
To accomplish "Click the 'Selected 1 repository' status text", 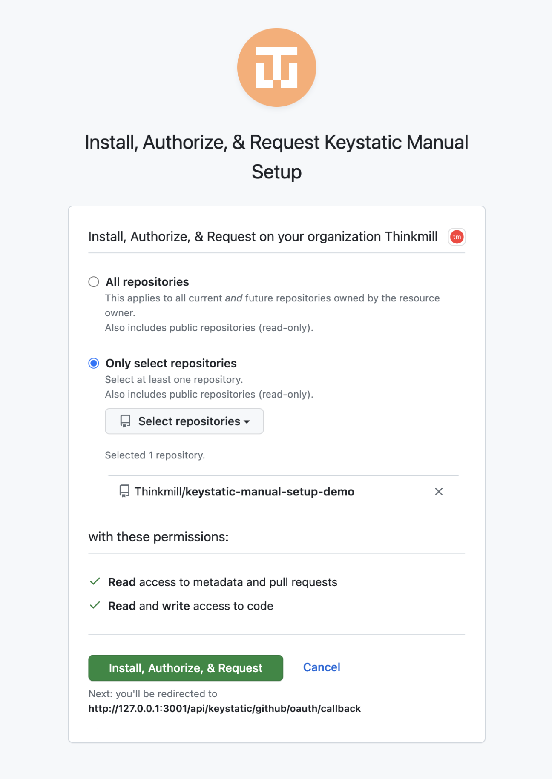I will [155, 455].
